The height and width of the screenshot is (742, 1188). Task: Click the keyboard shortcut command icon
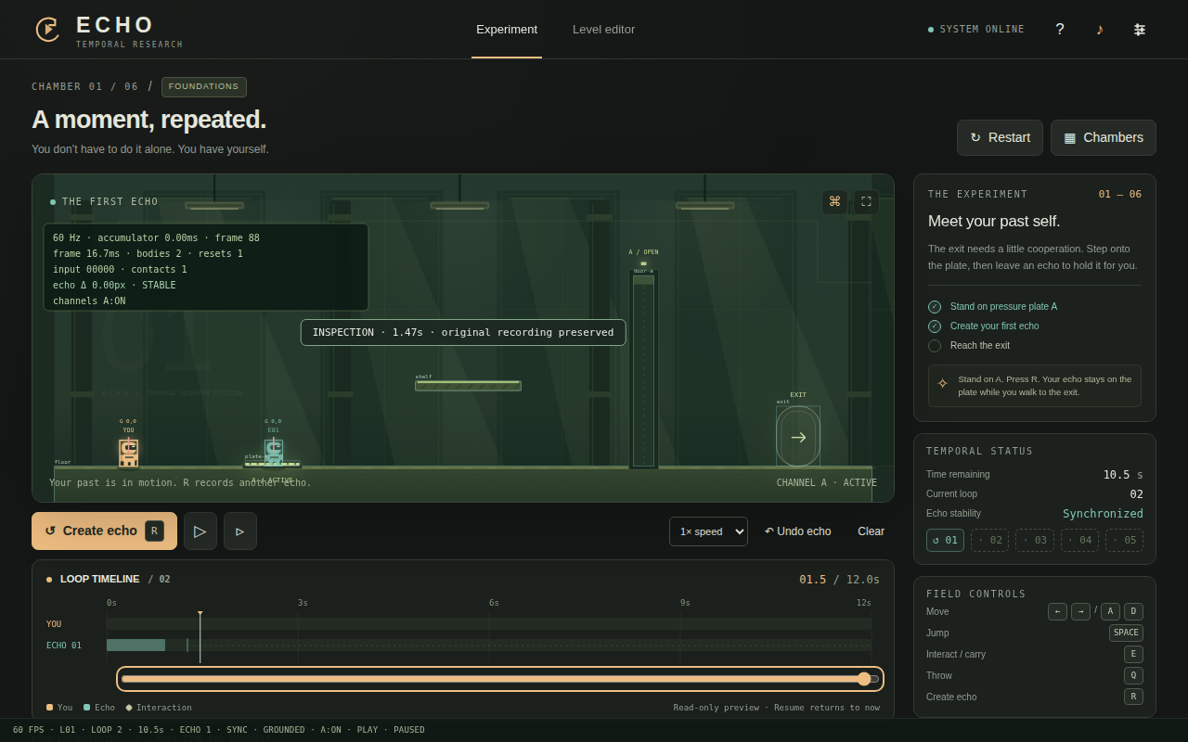[834, 201]
